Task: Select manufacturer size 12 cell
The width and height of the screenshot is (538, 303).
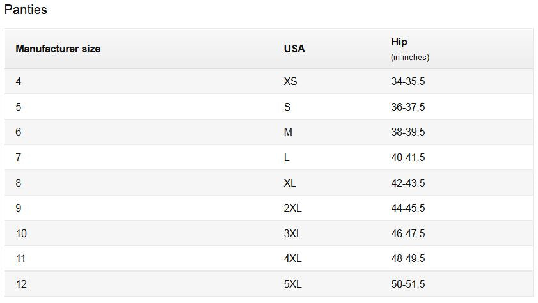Action: click(21, 284)
